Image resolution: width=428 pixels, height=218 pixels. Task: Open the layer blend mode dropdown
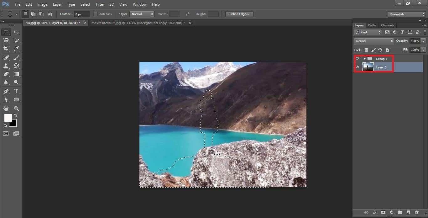pyautogui.click(x=373, y=41)
